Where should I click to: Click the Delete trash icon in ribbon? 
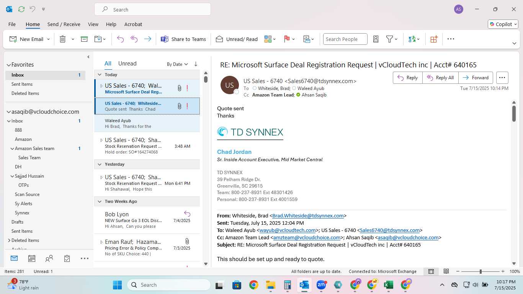(x=63, y=39)
